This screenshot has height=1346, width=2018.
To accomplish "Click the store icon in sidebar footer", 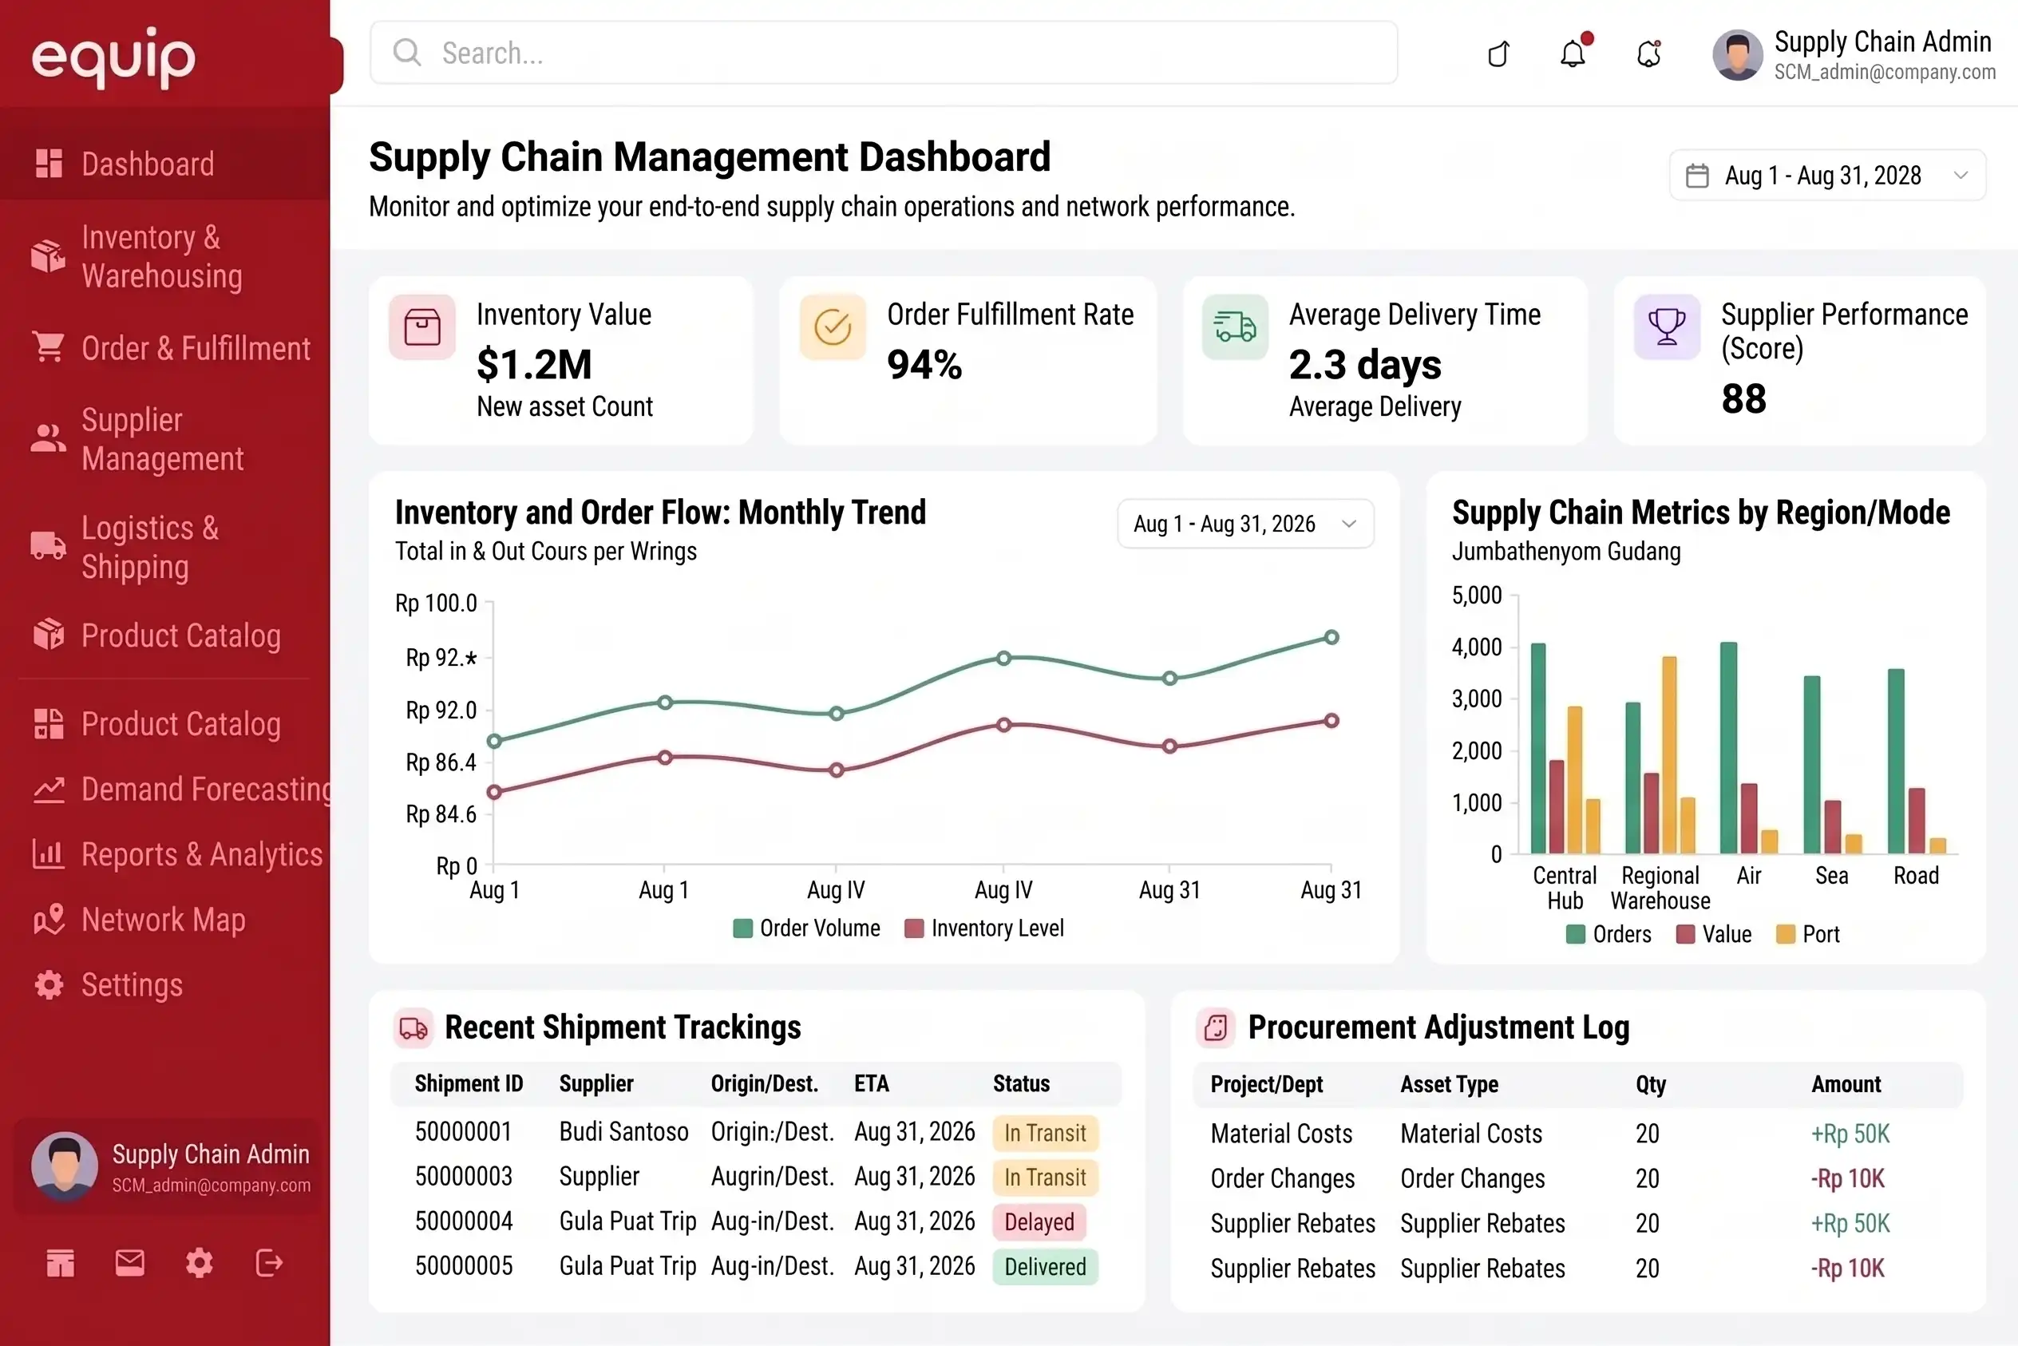I will click(x=60, y=1263).
